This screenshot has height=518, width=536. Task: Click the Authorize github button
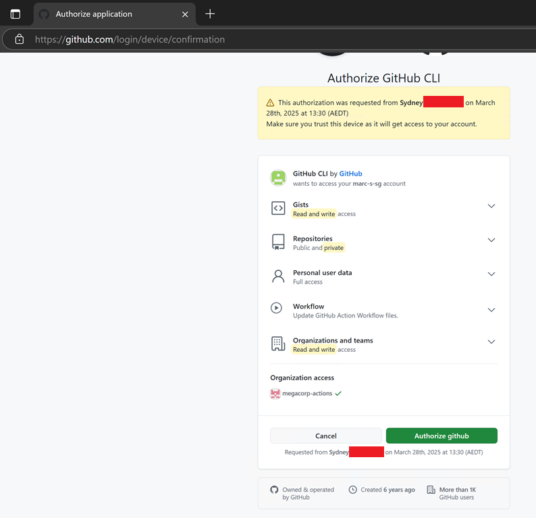[441, 436]
